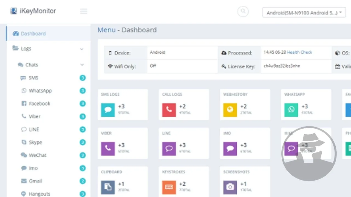Click the WeChat icon in sidebar
The image size is (351, 197).
tap(24, 155)
